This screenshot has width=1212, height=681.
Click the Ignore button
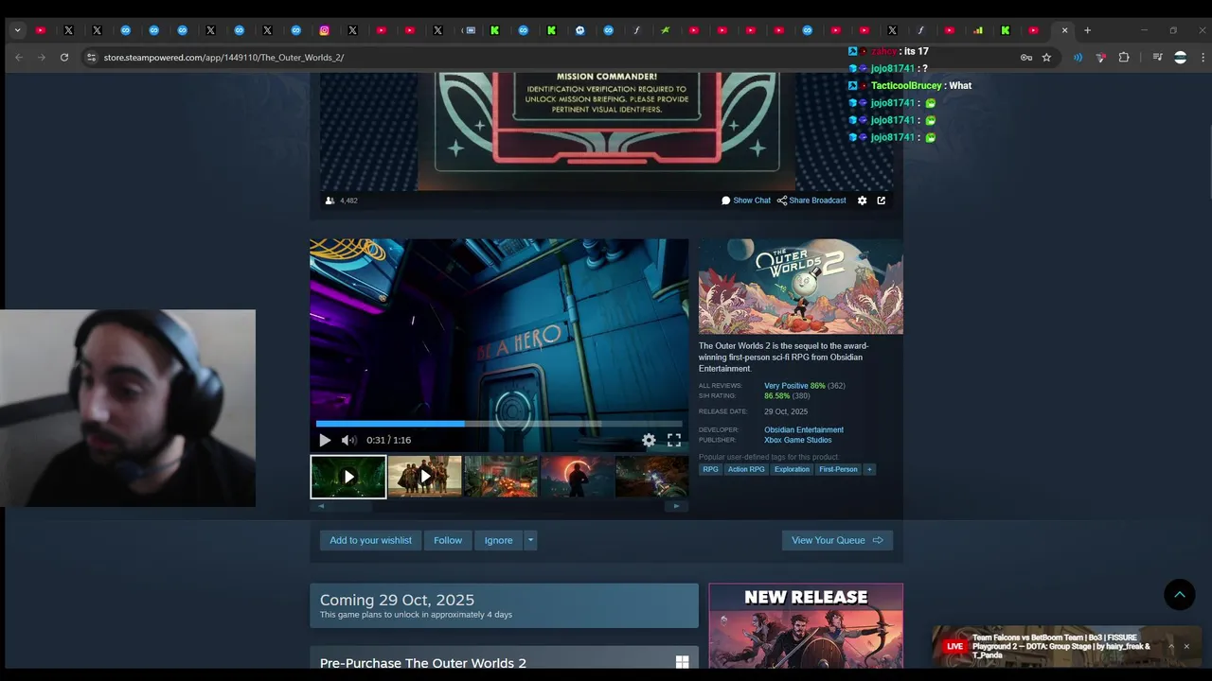[x=498, y=540]
